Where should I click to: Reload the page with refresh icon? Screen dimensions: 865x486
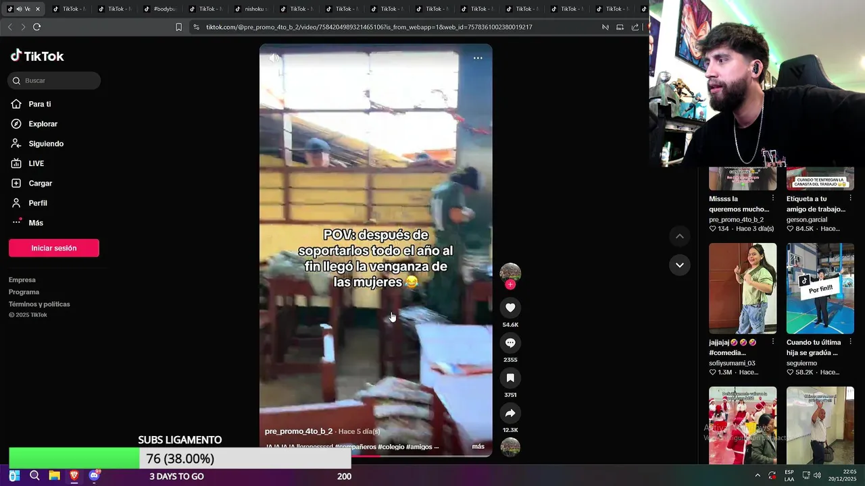point(36,27)
